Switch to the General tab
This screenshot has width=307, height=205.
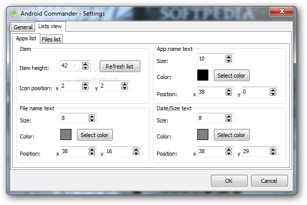[x=23, y=27]
